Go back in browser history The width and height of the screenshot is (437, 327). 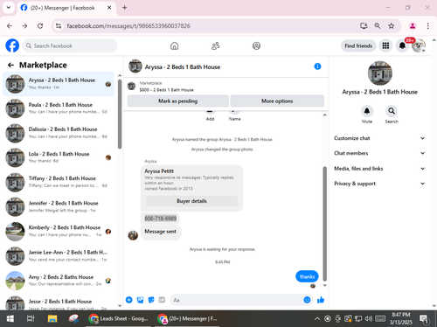click(x=10, y=26)
